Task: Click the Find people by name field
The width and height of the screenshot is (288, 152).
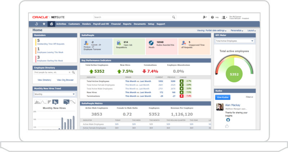Action: click(x=52, y=72)
